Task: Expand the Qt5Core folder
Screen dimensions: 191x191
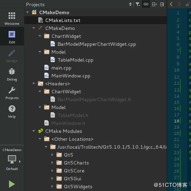Action: 52,171
